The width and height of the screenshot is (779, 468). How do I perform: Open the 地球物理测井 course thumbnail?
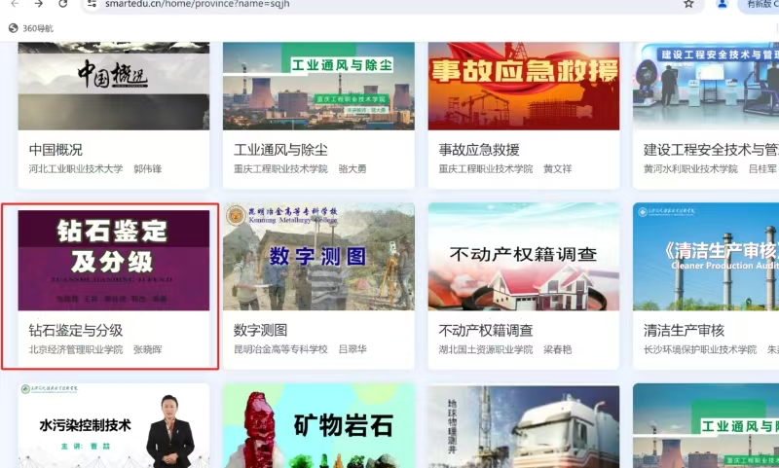pyautogui.click(x=524, y=426)
